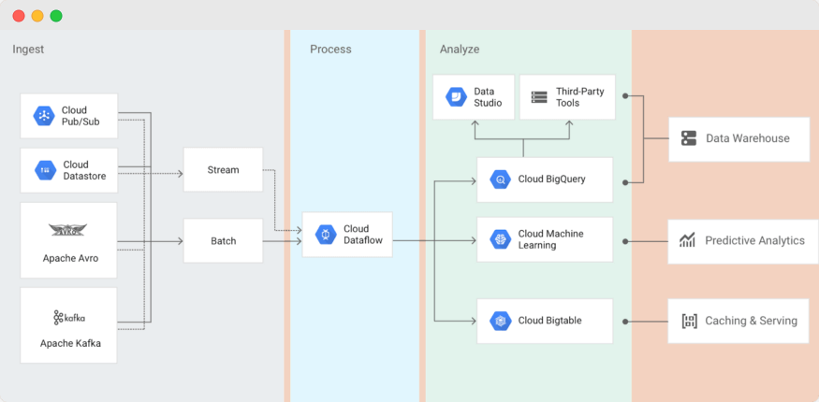Image resolution: width=819 pixels, height=402 pixels.
Task: Click the "Data Studio" label
Action: click(x=488, y=97)
